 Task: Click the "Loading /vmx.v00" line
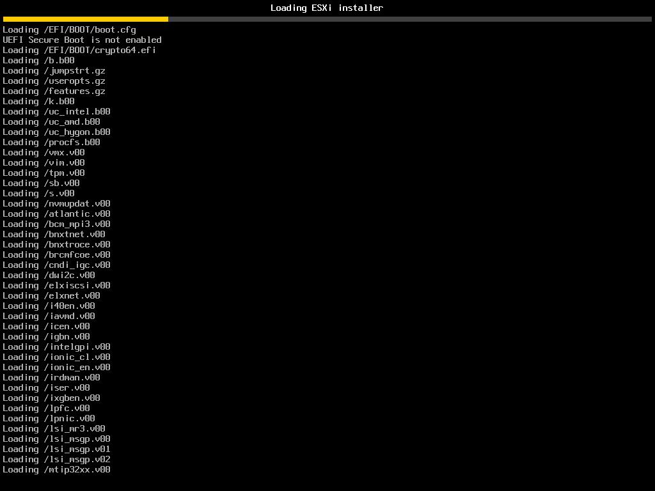pos(43,152)
